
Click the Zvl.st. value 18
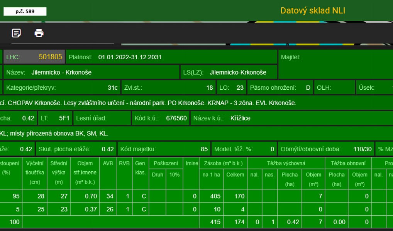point(210,88)
